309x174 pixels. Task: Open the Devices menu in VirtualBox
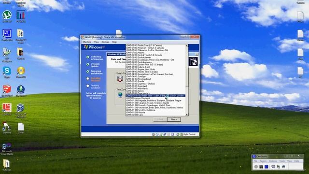[x=105, y=42]
